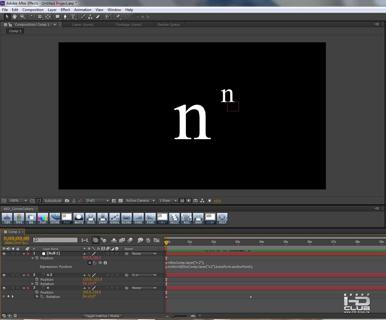Image resolution: width=386 pixels, height=320 pixels.
Task: Switch to the Render Queue tab
Action: point(169,25)
